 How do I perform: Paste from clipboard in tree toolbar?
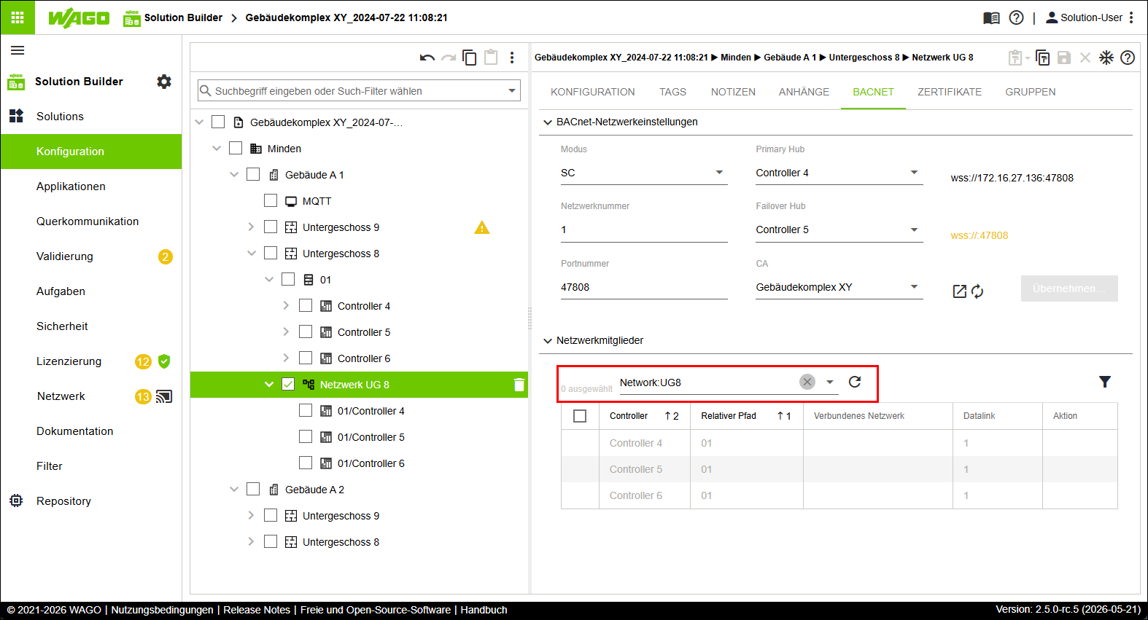tap(491, 57)
